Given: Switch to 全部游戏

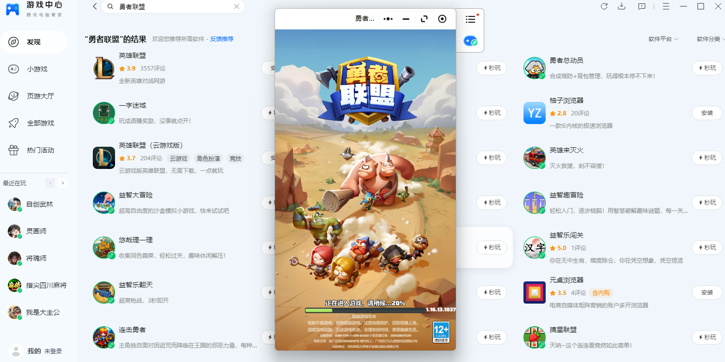Looking at the screenshot, I should click(34, 123).
